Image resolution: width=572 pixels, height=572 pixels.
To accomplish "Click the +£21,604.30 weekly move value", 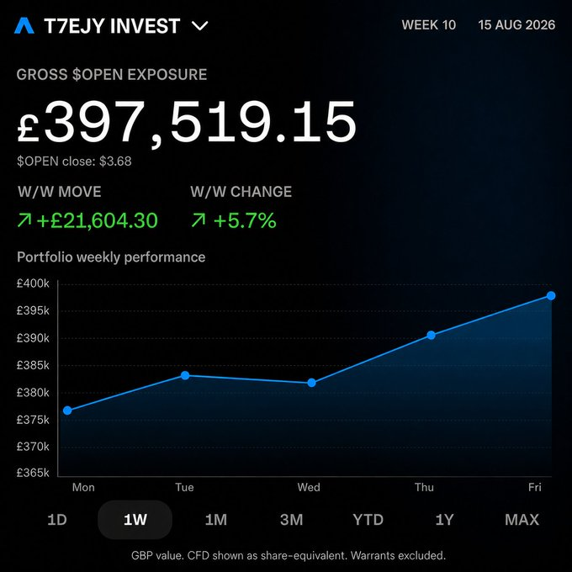I will coord(97,220).
